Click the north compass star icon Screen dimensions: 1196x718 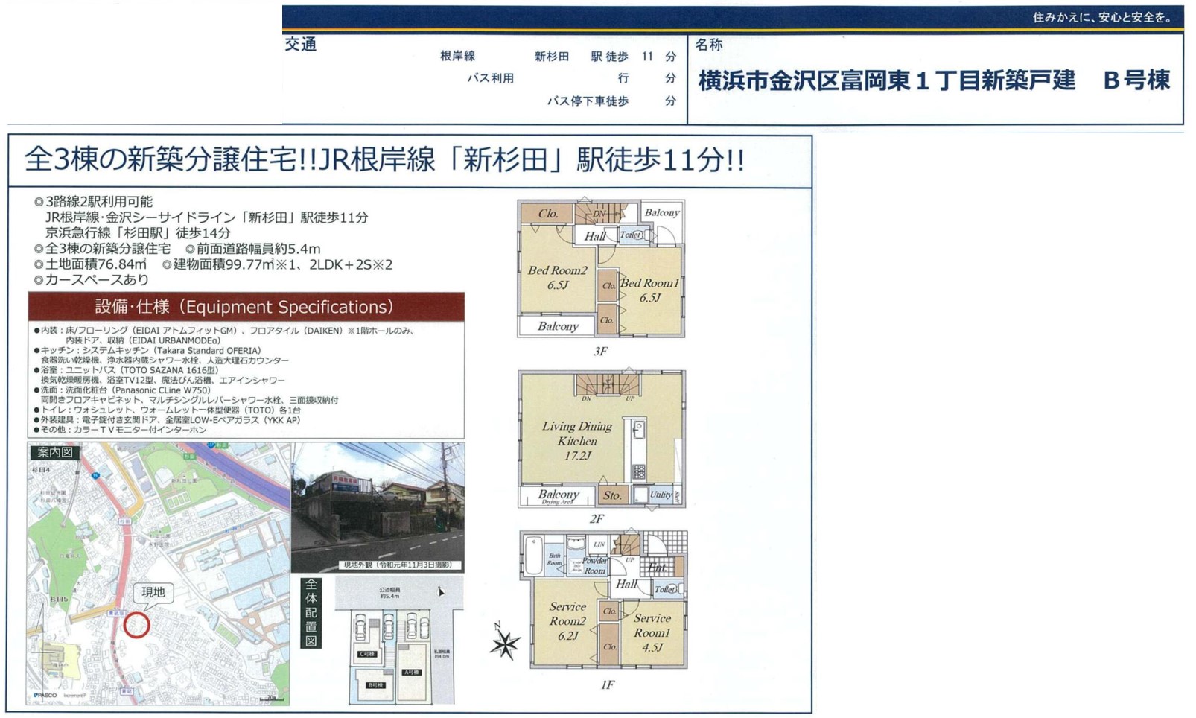505,644
